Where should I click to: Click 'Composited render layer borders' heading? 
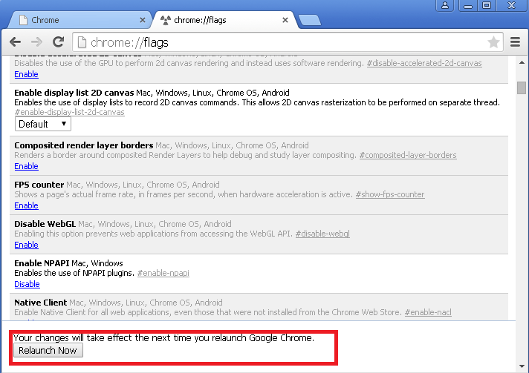[x=84, y=145]
